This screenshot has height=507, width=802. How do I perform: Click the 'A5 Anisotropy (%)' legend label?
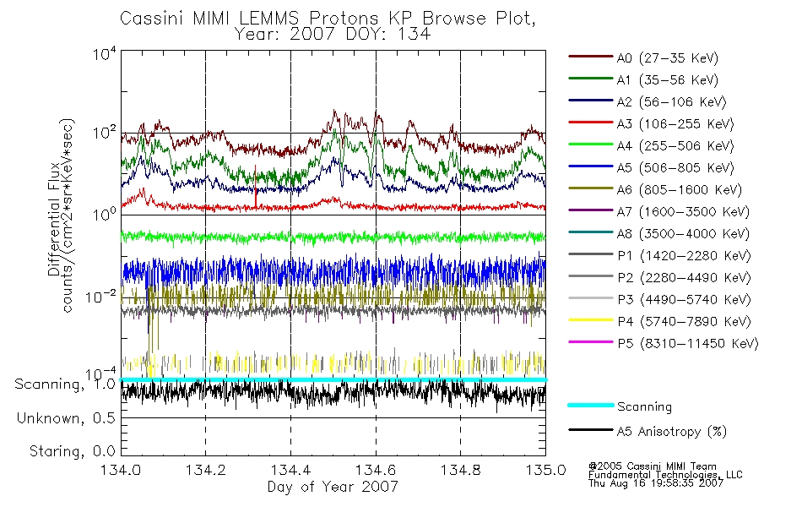pos(672,432)
